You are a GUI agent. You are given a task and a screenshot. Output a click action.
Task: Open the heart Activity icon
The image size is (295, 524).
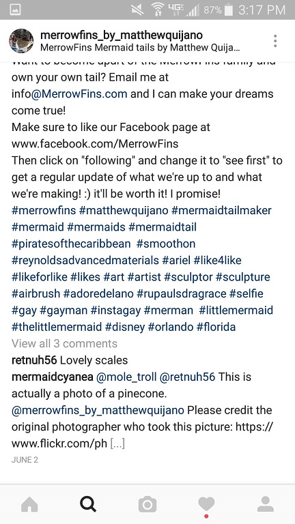(x=206, y=504)
